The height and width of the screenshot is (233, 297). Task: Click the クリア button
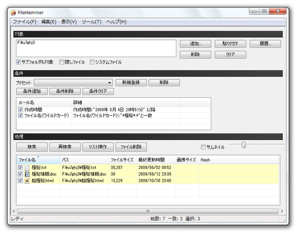[x=230, y=55]
